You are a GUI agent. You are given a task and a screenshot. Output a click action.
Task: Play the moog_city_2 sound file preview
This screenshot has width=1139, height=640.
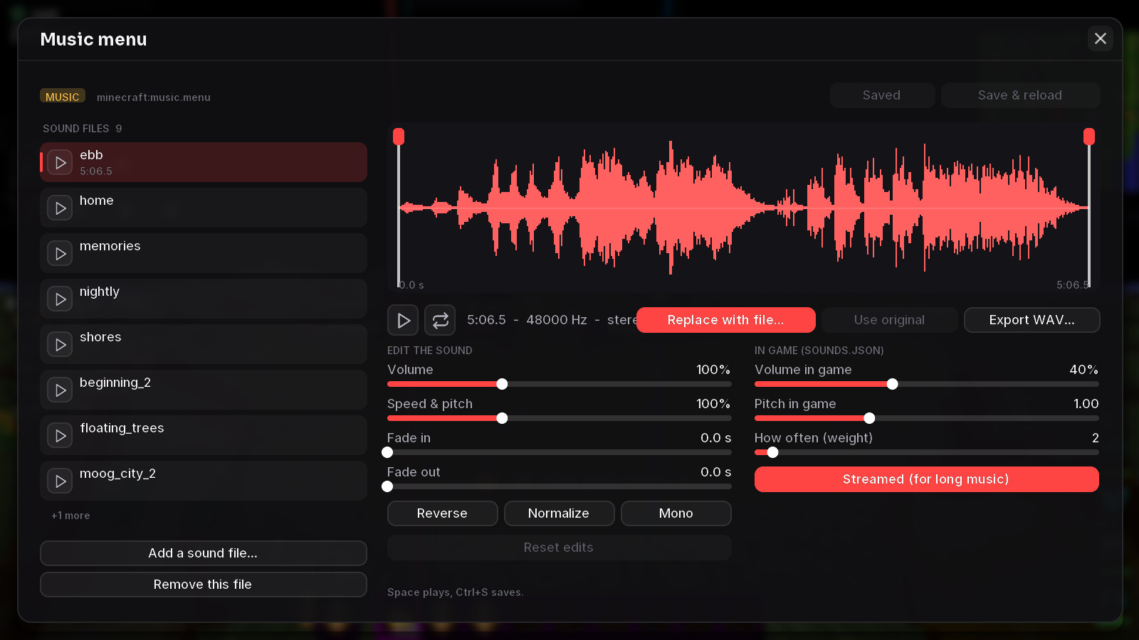[x=60, y=481]
